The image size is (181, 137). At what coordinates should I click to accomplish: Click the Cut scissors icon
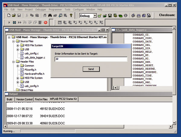point(27,15)
